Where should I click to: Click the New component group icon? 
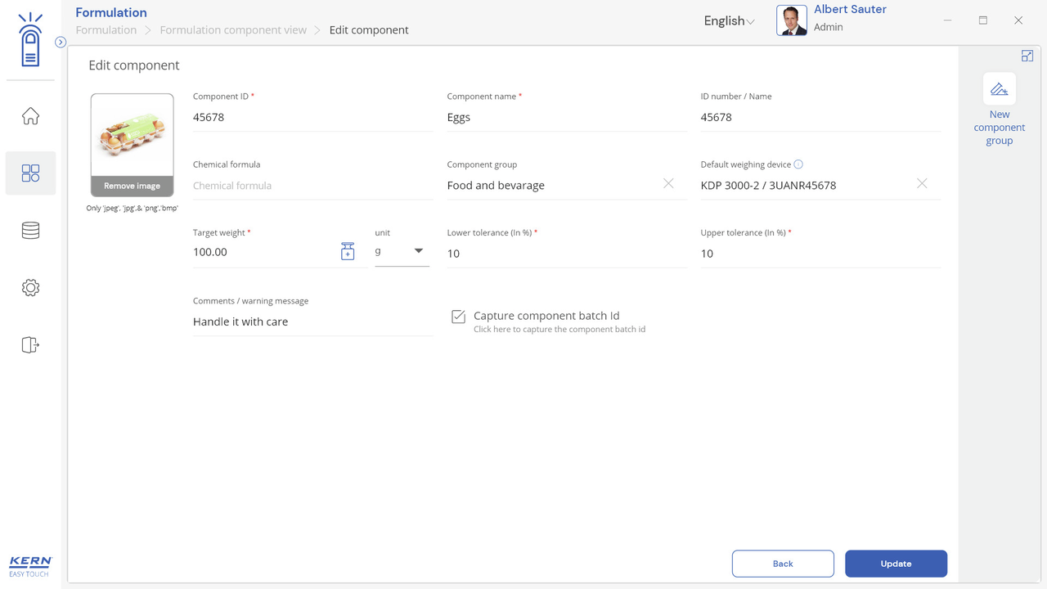999,90
